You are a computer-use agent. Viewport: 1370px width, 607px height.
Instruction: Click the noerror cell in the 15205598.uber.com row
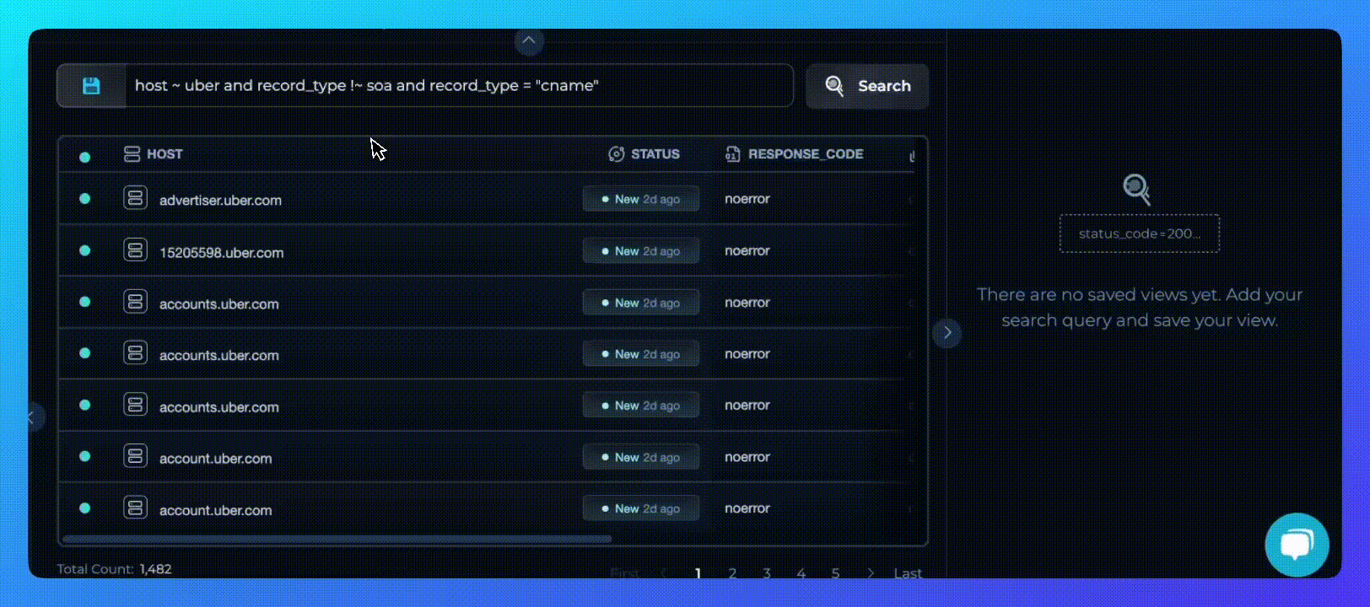pyautogui.click(x=747, y=250)
